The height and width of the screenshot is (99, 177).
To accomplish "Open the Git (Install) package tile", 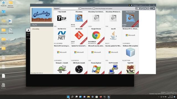I will (x=79, y=36).
